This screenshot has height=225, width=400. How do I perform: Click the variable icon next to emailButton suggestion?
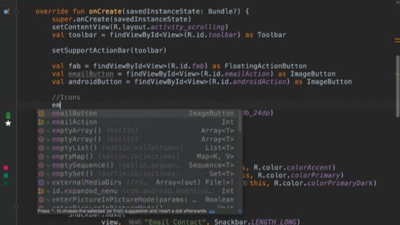[41, 114]
